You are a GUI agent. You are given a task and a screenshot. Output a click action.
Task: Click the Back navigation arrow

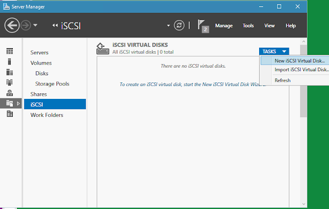[12, 25]
